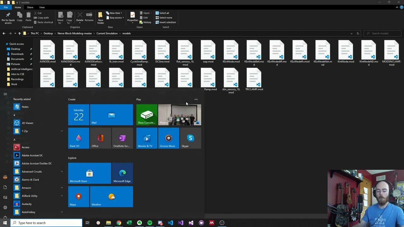
Task: Click the New folder button
Action: [100, 18]
